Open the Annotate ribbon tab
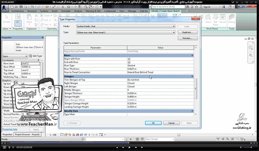The image size is (259, 151). [66, 11]
